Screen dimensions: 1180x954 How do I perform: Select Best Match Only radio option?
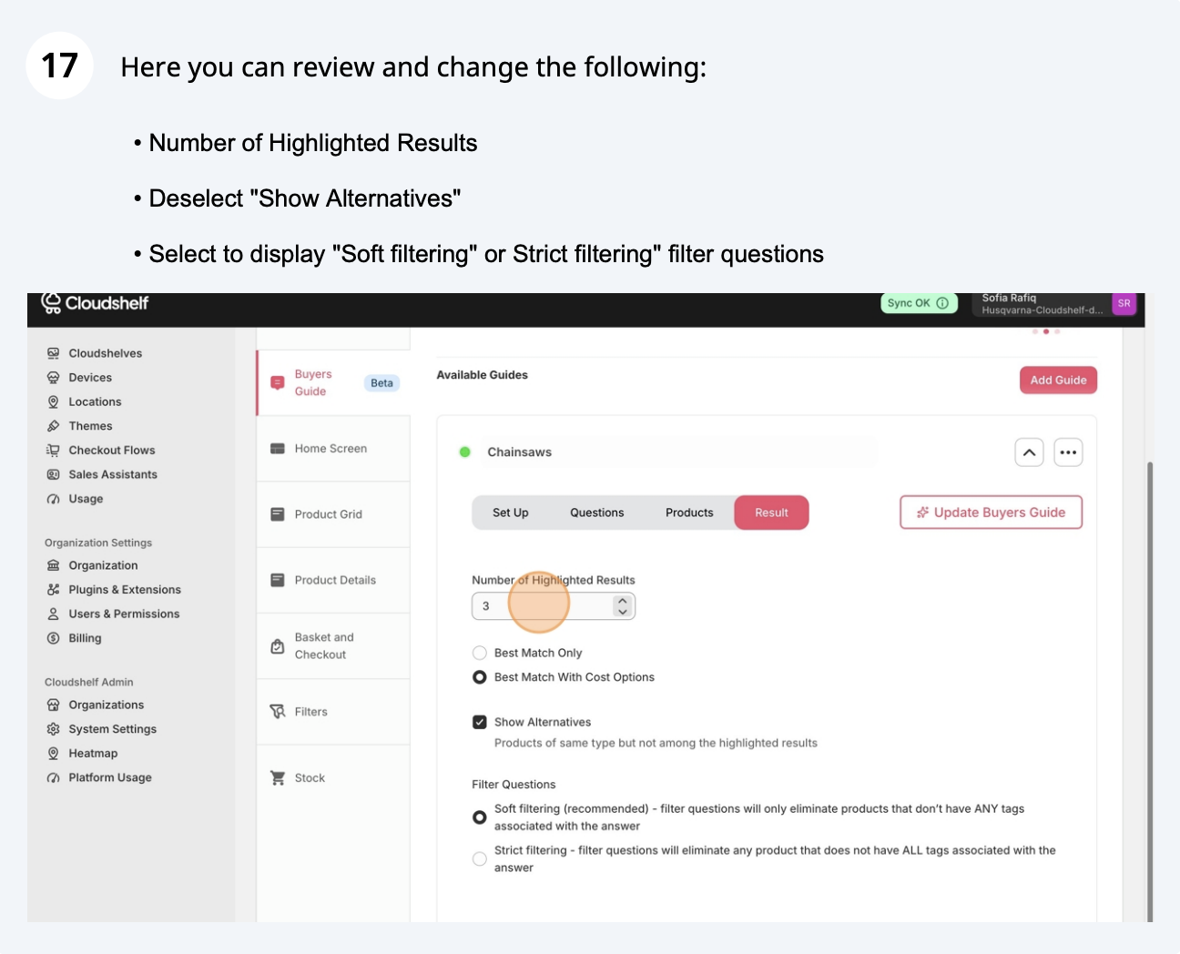(x=480, y=653)
